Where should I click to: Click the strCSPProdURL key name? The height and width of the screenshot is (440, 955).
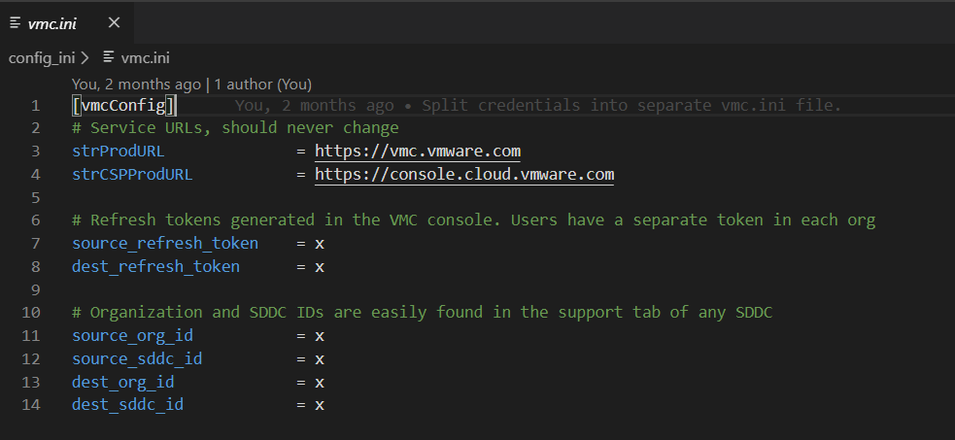click(x=132, y=175)
